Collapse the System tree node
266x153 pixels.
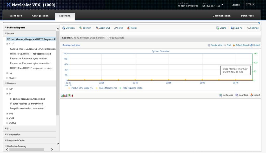6,33
